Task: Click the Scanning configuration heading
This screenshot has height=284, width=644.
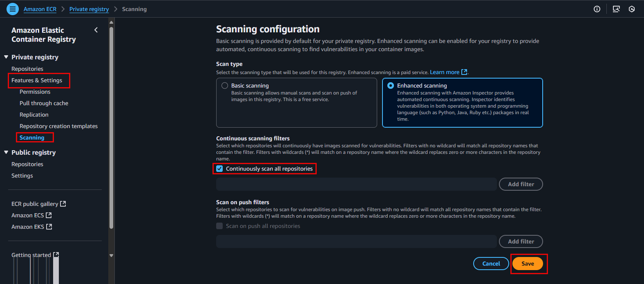Action: click(268, 29)
